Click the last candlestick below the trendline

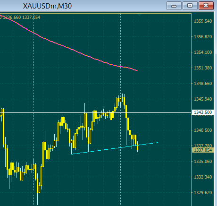pyautogui.click(x=138, y=147)
